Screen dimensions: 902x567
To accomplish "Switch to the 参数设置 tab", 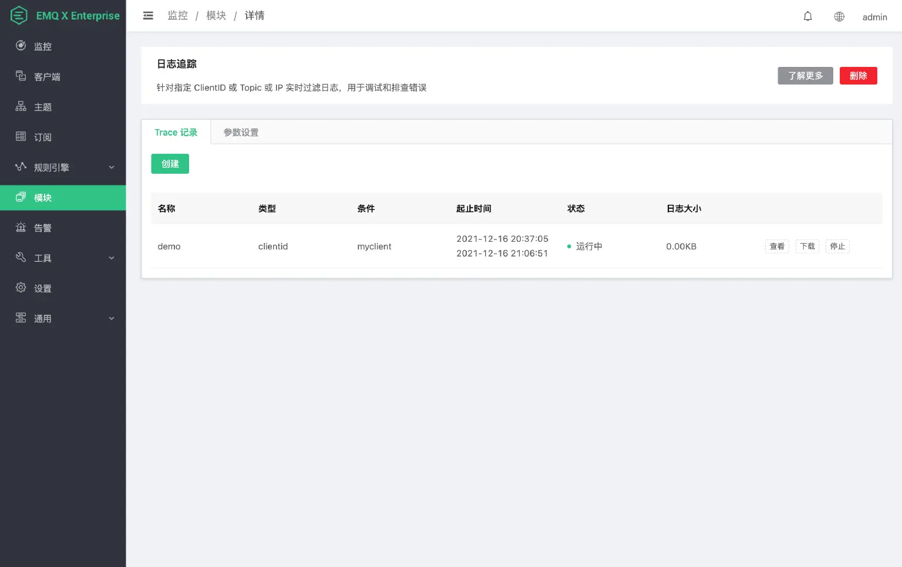I will click(240, 132).
